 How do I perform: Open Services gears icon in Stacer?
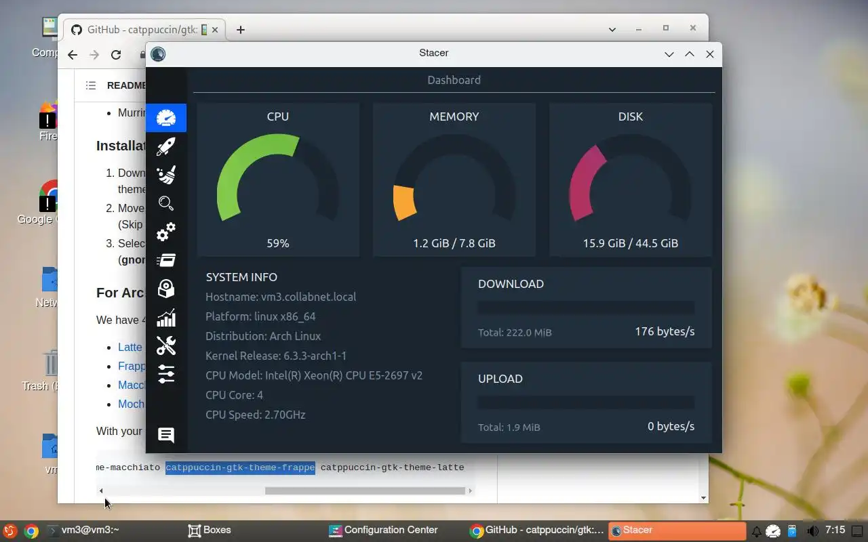166,232
